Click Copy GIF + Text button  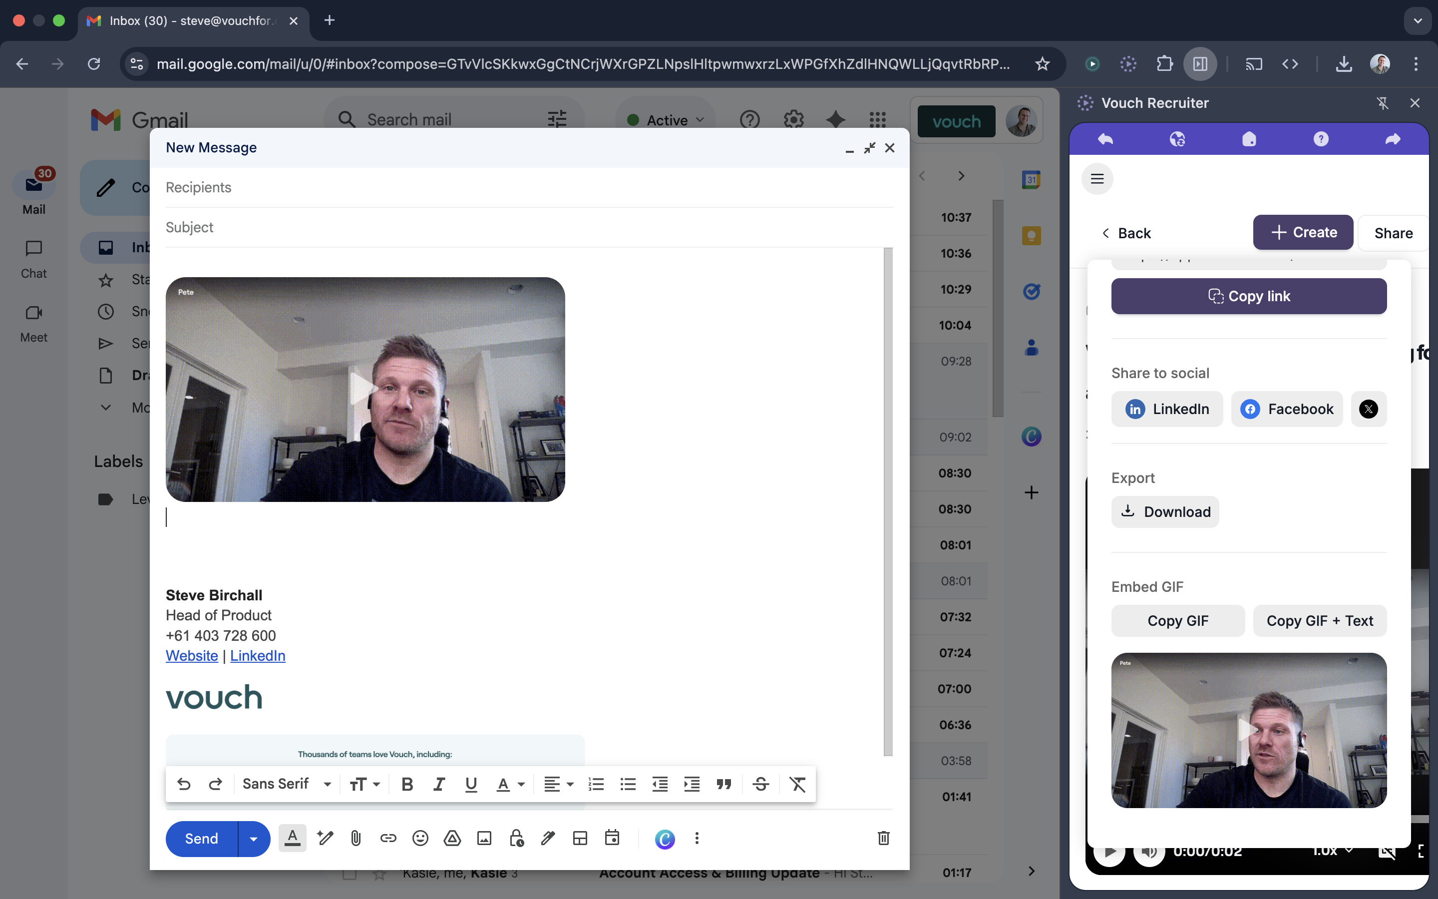pos(1320,621)
